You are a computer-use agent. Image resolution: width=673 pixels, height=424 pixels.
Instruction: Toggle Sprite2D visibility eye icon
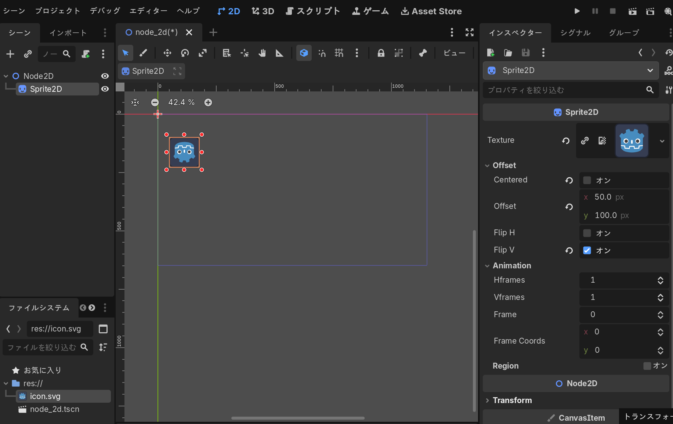[x=105, y=89]
